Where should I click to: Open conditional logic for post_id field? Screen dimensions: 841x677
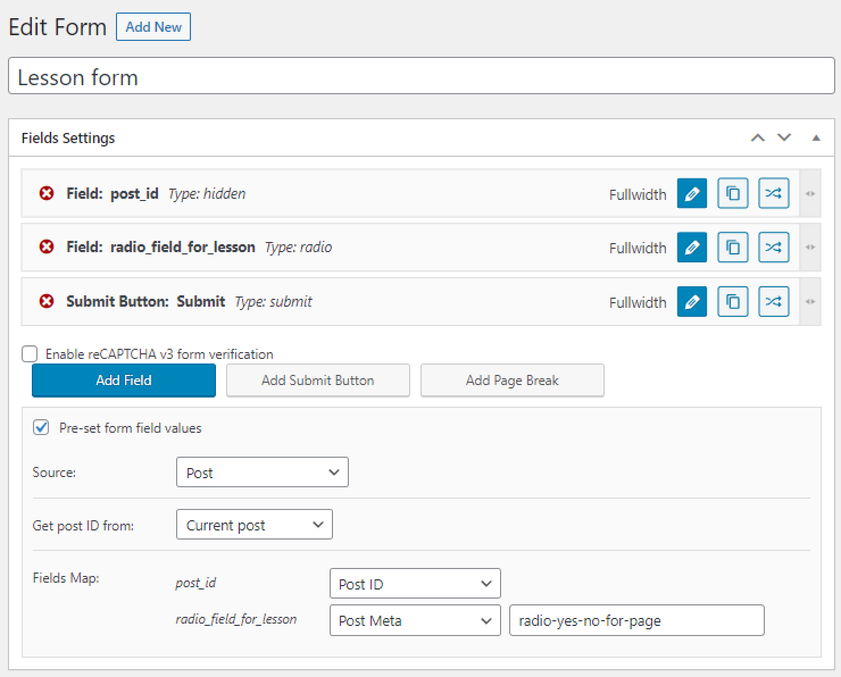(x=773, y=194)
